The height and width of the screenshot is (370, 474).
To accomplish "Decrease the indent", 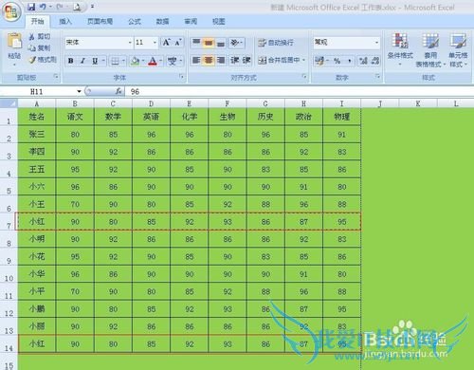I will (234, 60).
